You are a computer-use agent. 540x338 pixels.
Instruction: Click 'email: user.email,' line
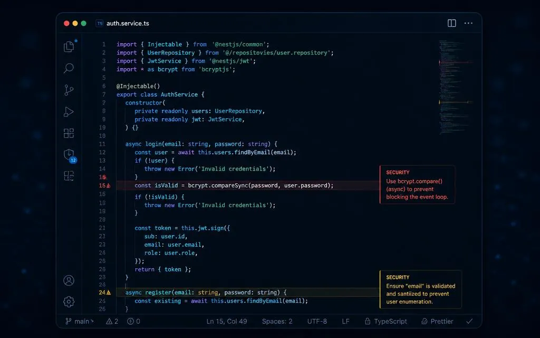(174, 245)
